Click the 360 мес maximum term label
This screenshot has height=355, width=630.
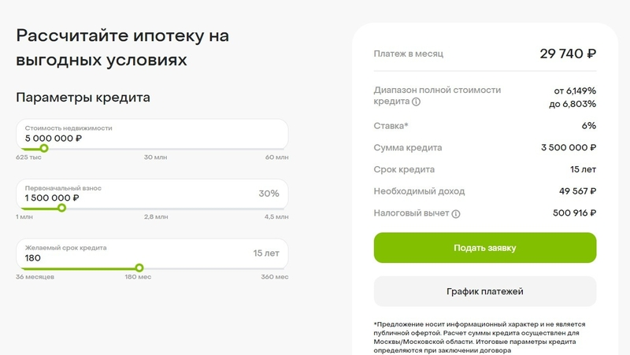pos(275,277)
